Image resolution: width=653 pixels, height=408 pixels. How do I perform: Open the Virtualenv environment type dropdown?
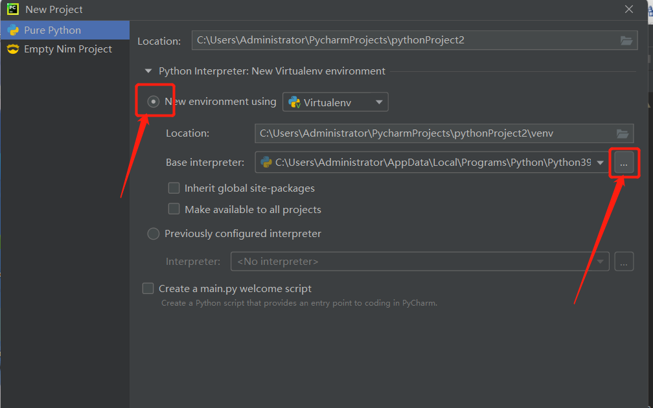[336, 102]
